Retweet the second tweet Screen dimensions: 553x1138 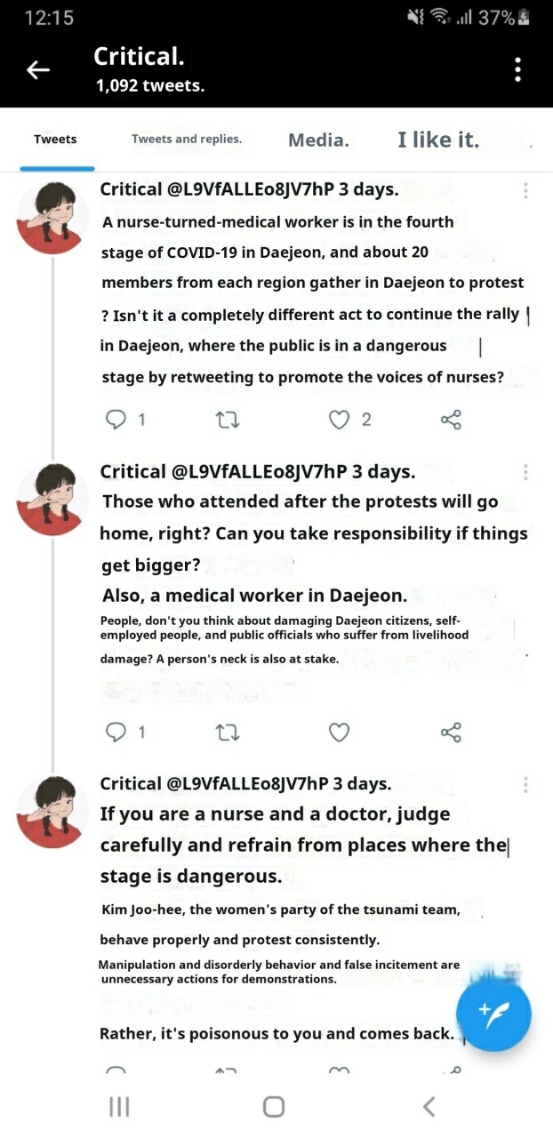(228, 732)
